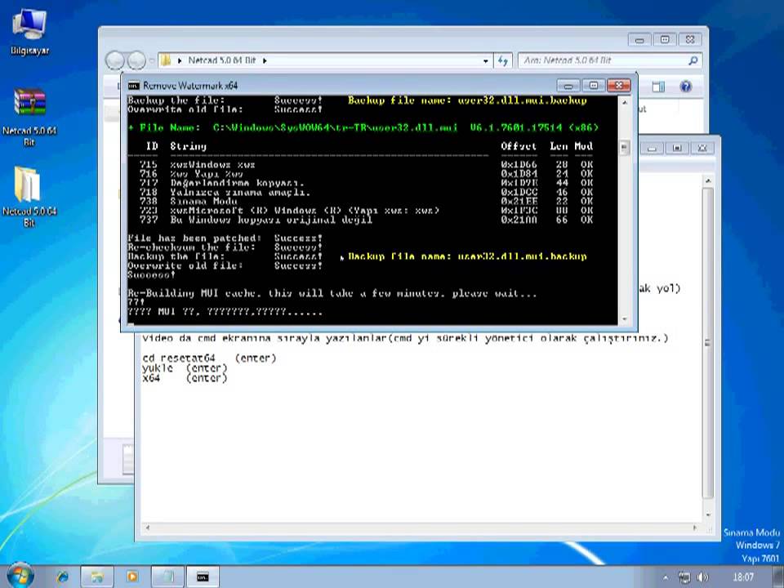This screenshot has height=588, width=784.
Task: Click Notepad scrollbar down arrow
Action: 708,514
